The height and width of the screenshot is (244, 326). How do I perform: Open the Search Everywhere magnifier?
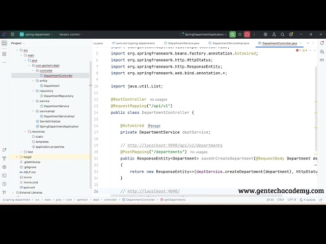coord(282,35)
